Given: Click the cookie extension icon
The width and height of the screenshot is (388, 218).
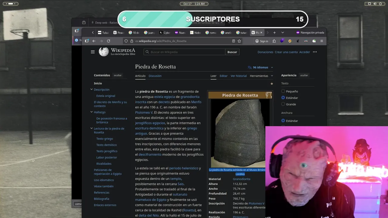Looking at the screenshot, I should coord(290,41).
